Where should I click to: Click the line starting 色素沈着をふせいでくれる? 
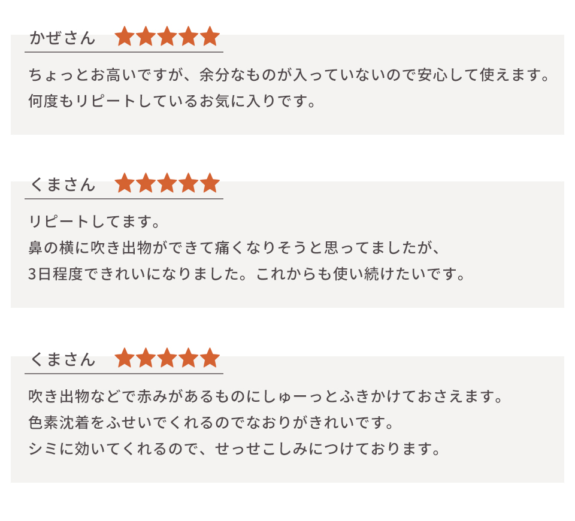(213, 423)
